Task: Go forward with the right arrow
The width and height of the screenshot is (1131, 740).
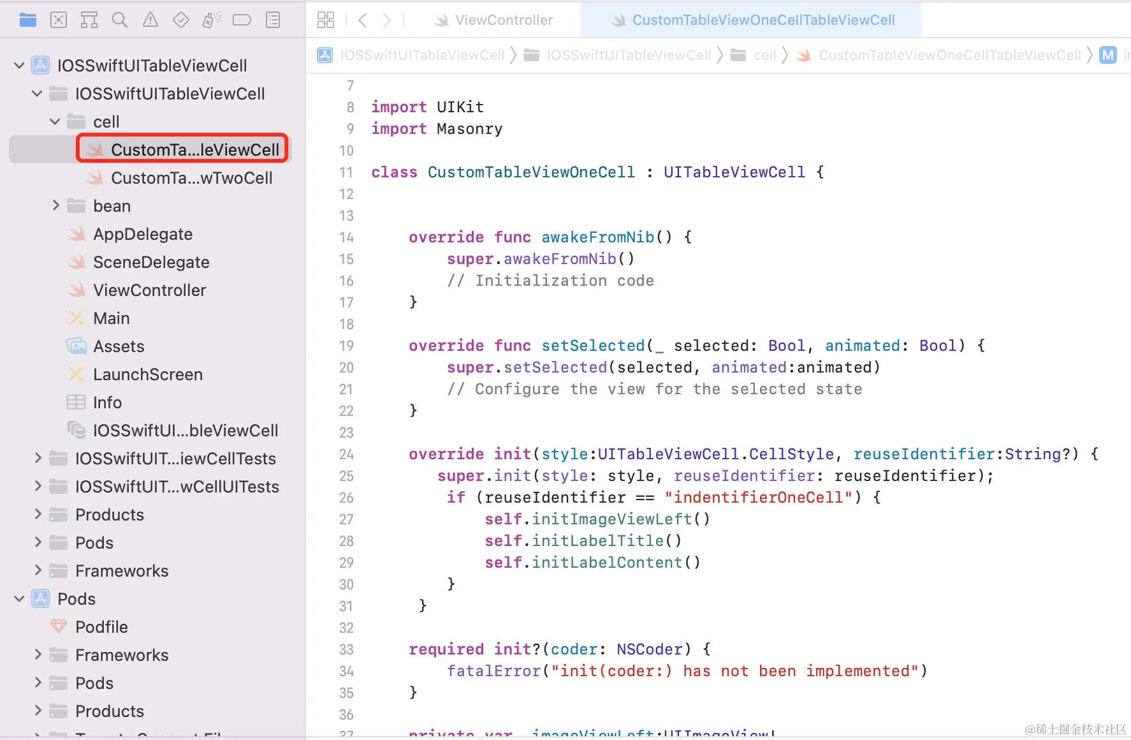Action: (x=386, y=20)
